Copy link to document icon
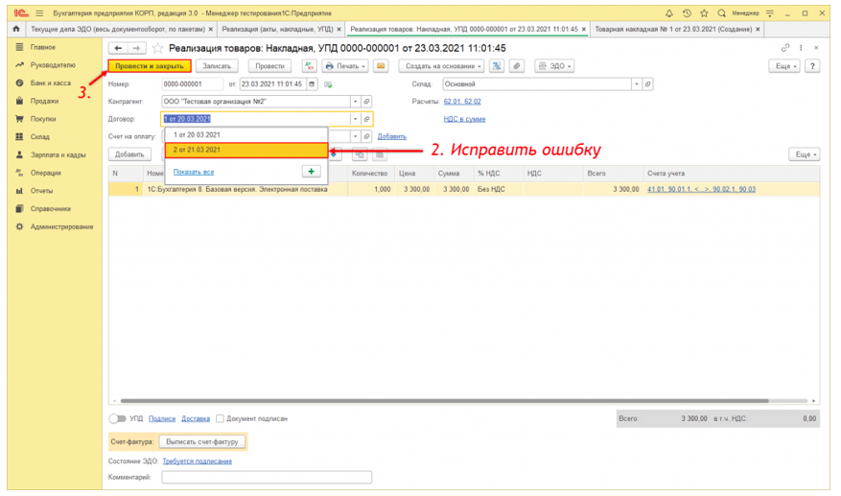This screenshot has height=496, width=841. point(785,48)
